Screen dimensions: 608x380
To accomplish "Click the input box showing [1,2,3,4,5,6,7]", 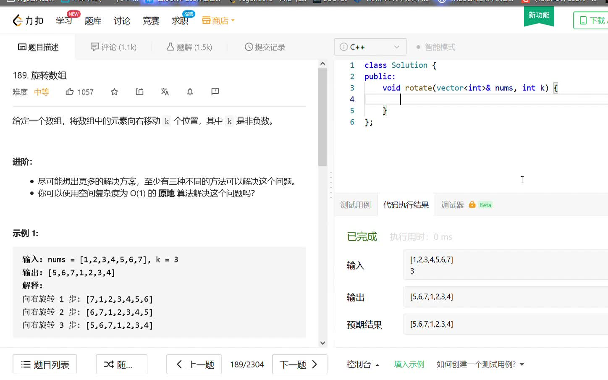I will pyautogui.click(x=506, y=265).
